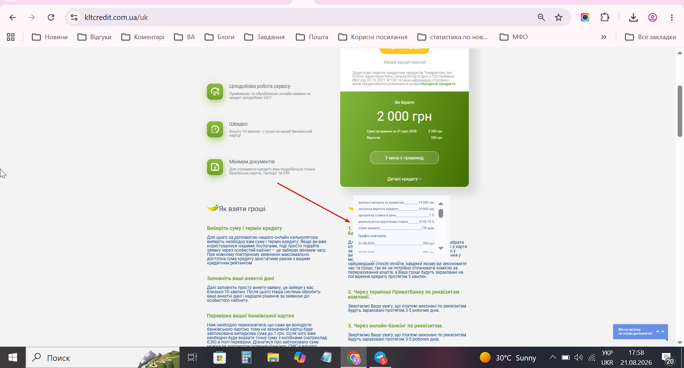Open File Explorer from the taskbar
This screenshot has height=368, width=684.
pos(273,358)
